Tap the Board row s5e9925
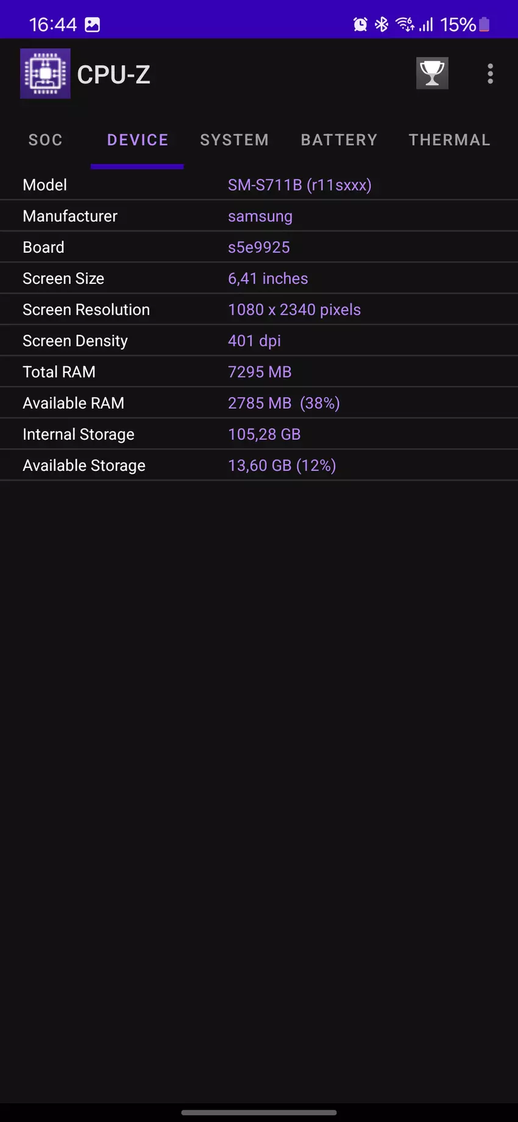Image resolution: width=518 pixels, height=1122 pixels. [258, 247]
